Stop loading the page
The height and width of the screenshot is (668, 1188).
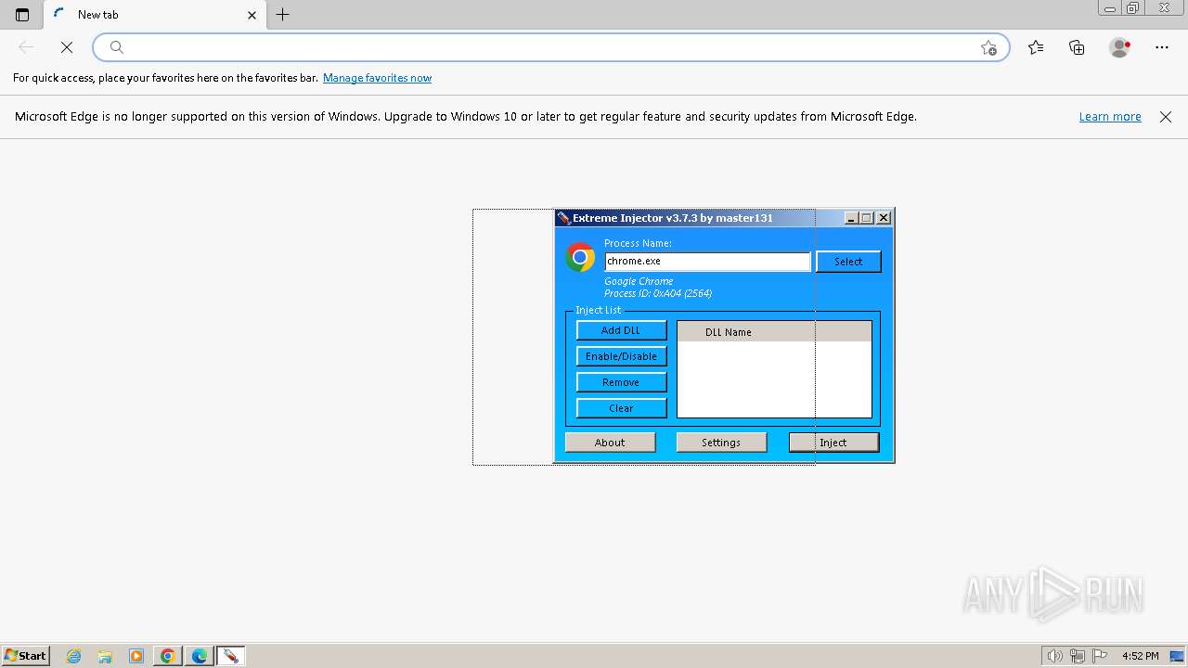[x=67, y=47]
